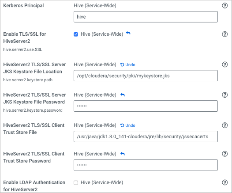Screen dimensions: 232x193
Task: Undo the Client Trust Store File change
Action: tap(128, 125)
